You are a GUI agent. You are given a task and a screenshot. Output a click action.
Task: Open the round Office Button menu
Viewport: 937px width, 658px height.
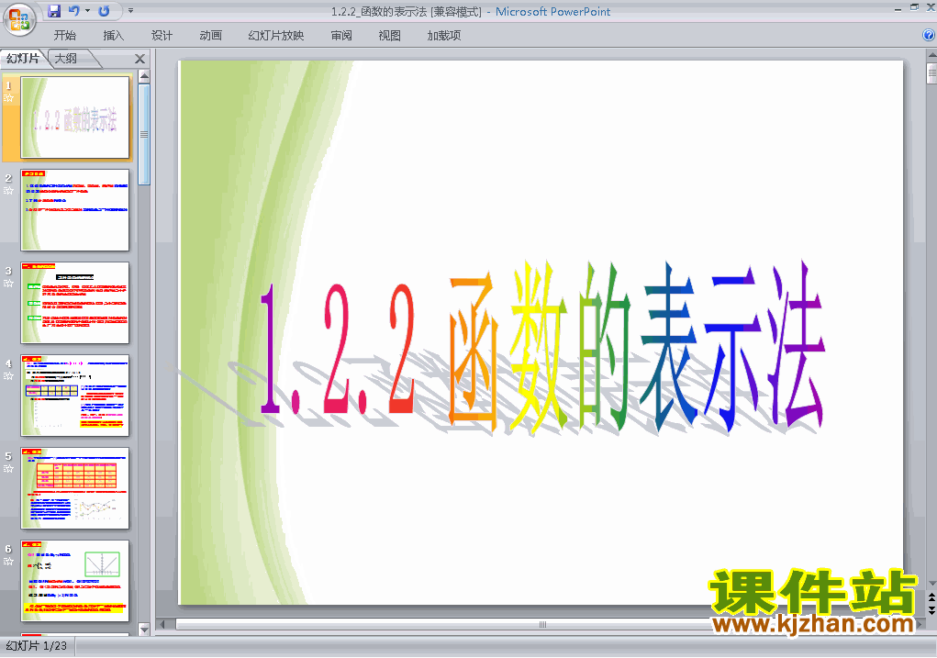[x=18, y=18]
